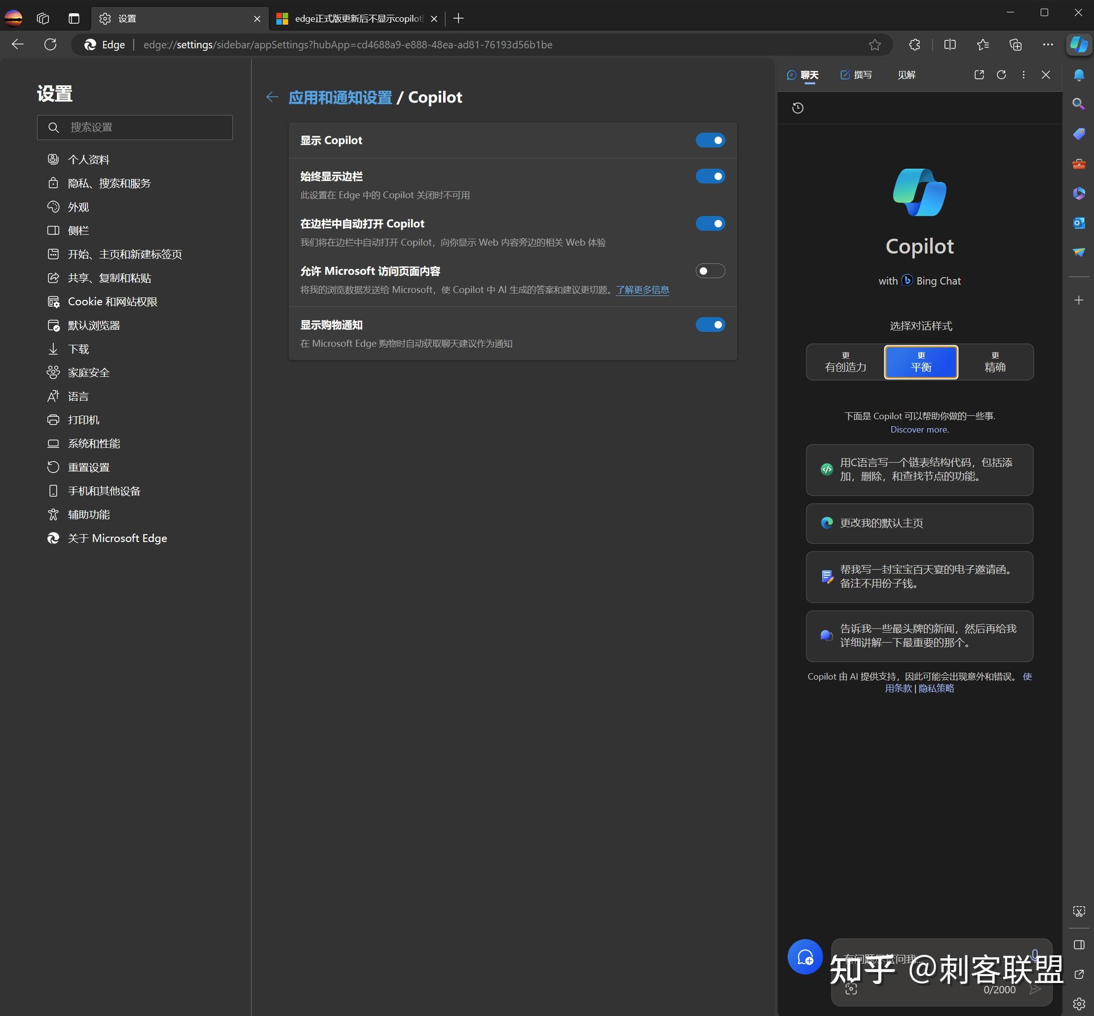Open the tab actions menu icon
1094x1016 pixels.
[74, 19]
